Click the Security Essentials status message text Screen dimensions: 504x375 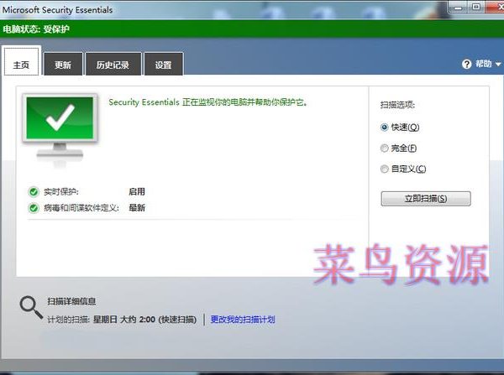tap(208, 102)
